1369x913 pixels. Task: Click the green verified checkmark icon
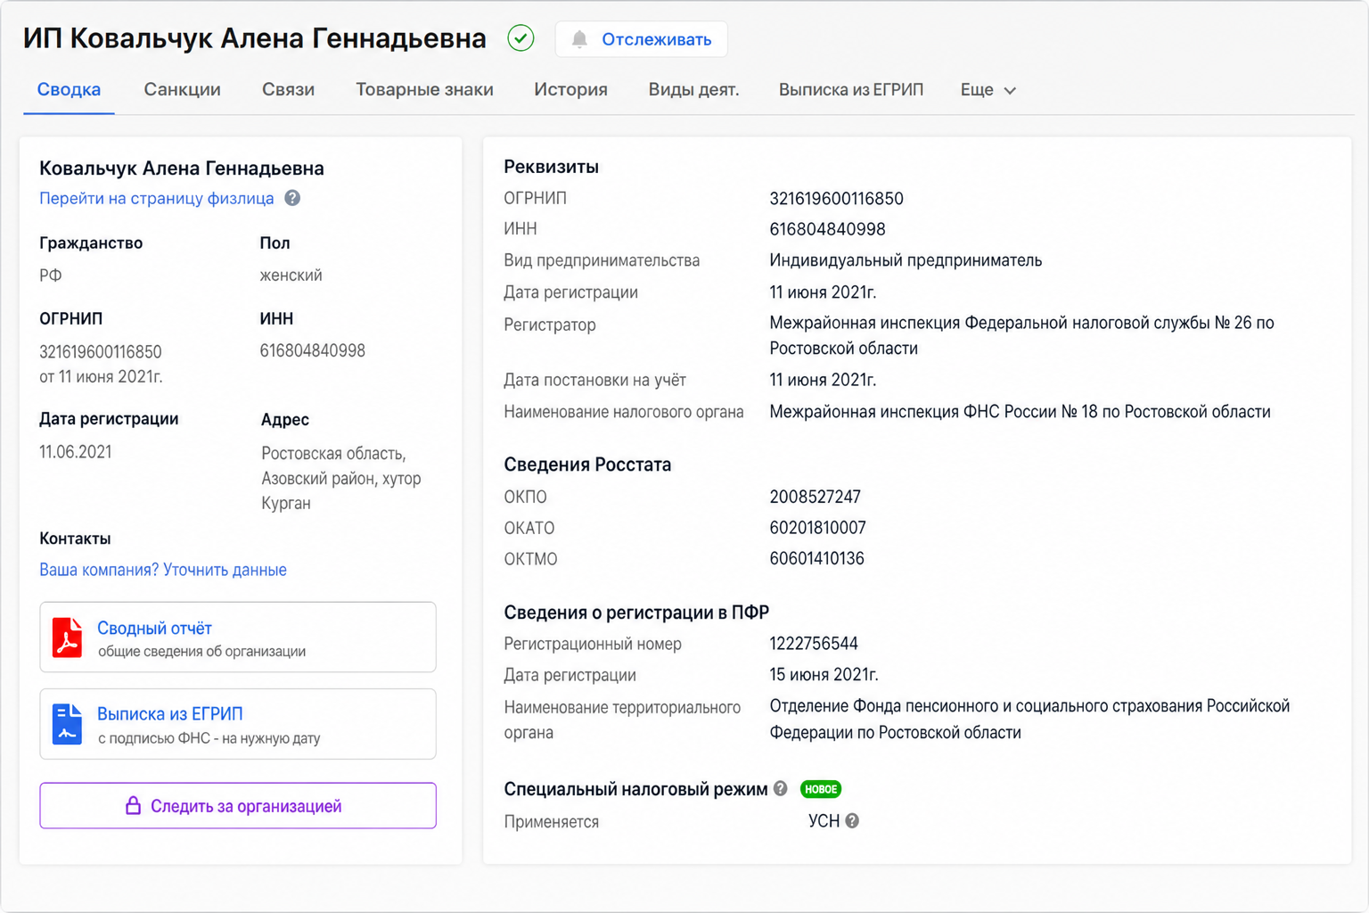[x=521, y=38]
